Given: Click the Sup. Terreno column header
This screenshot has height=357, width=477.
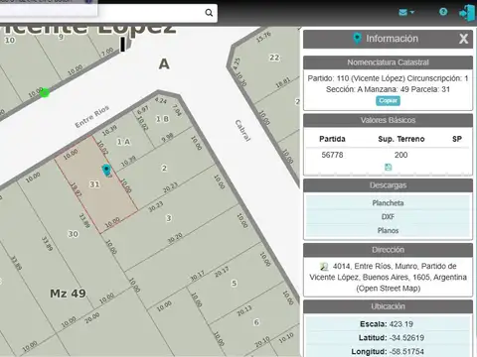Looking at the screenshot, I should pos(401,139).
